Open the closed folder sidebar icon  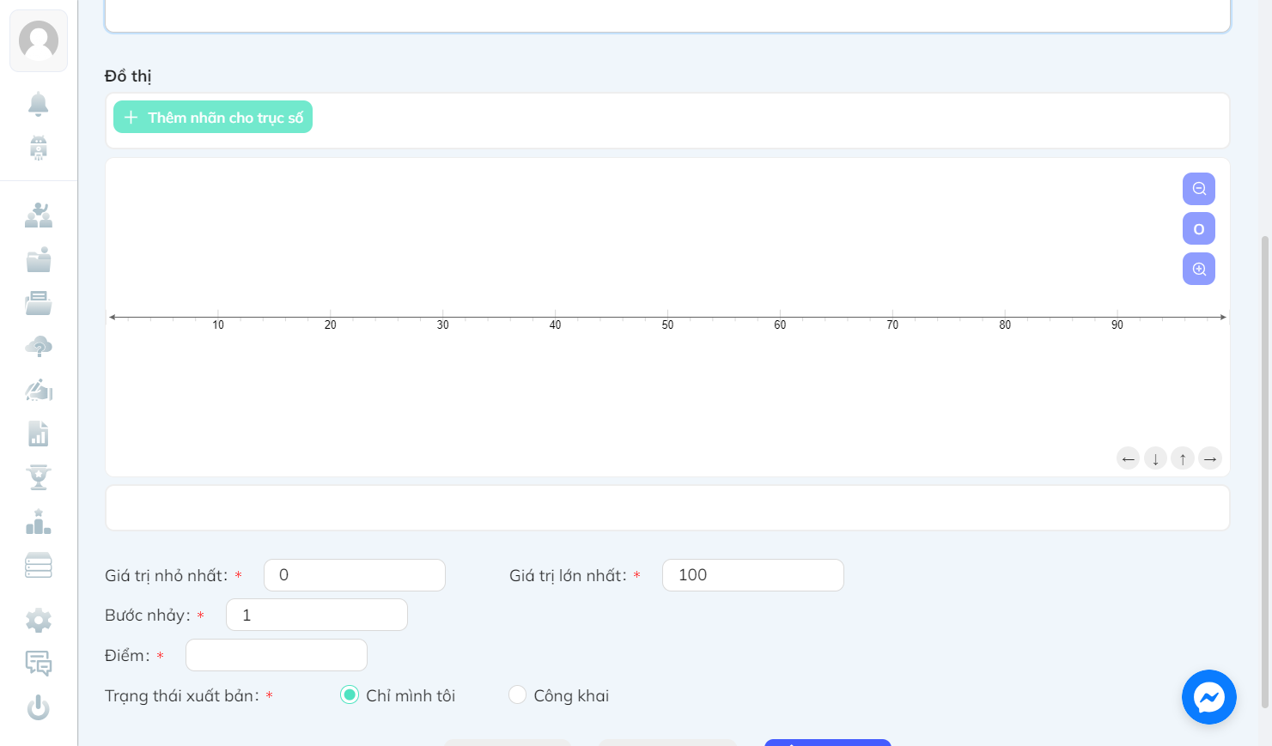pyautogui.click(x=39, y=259)
